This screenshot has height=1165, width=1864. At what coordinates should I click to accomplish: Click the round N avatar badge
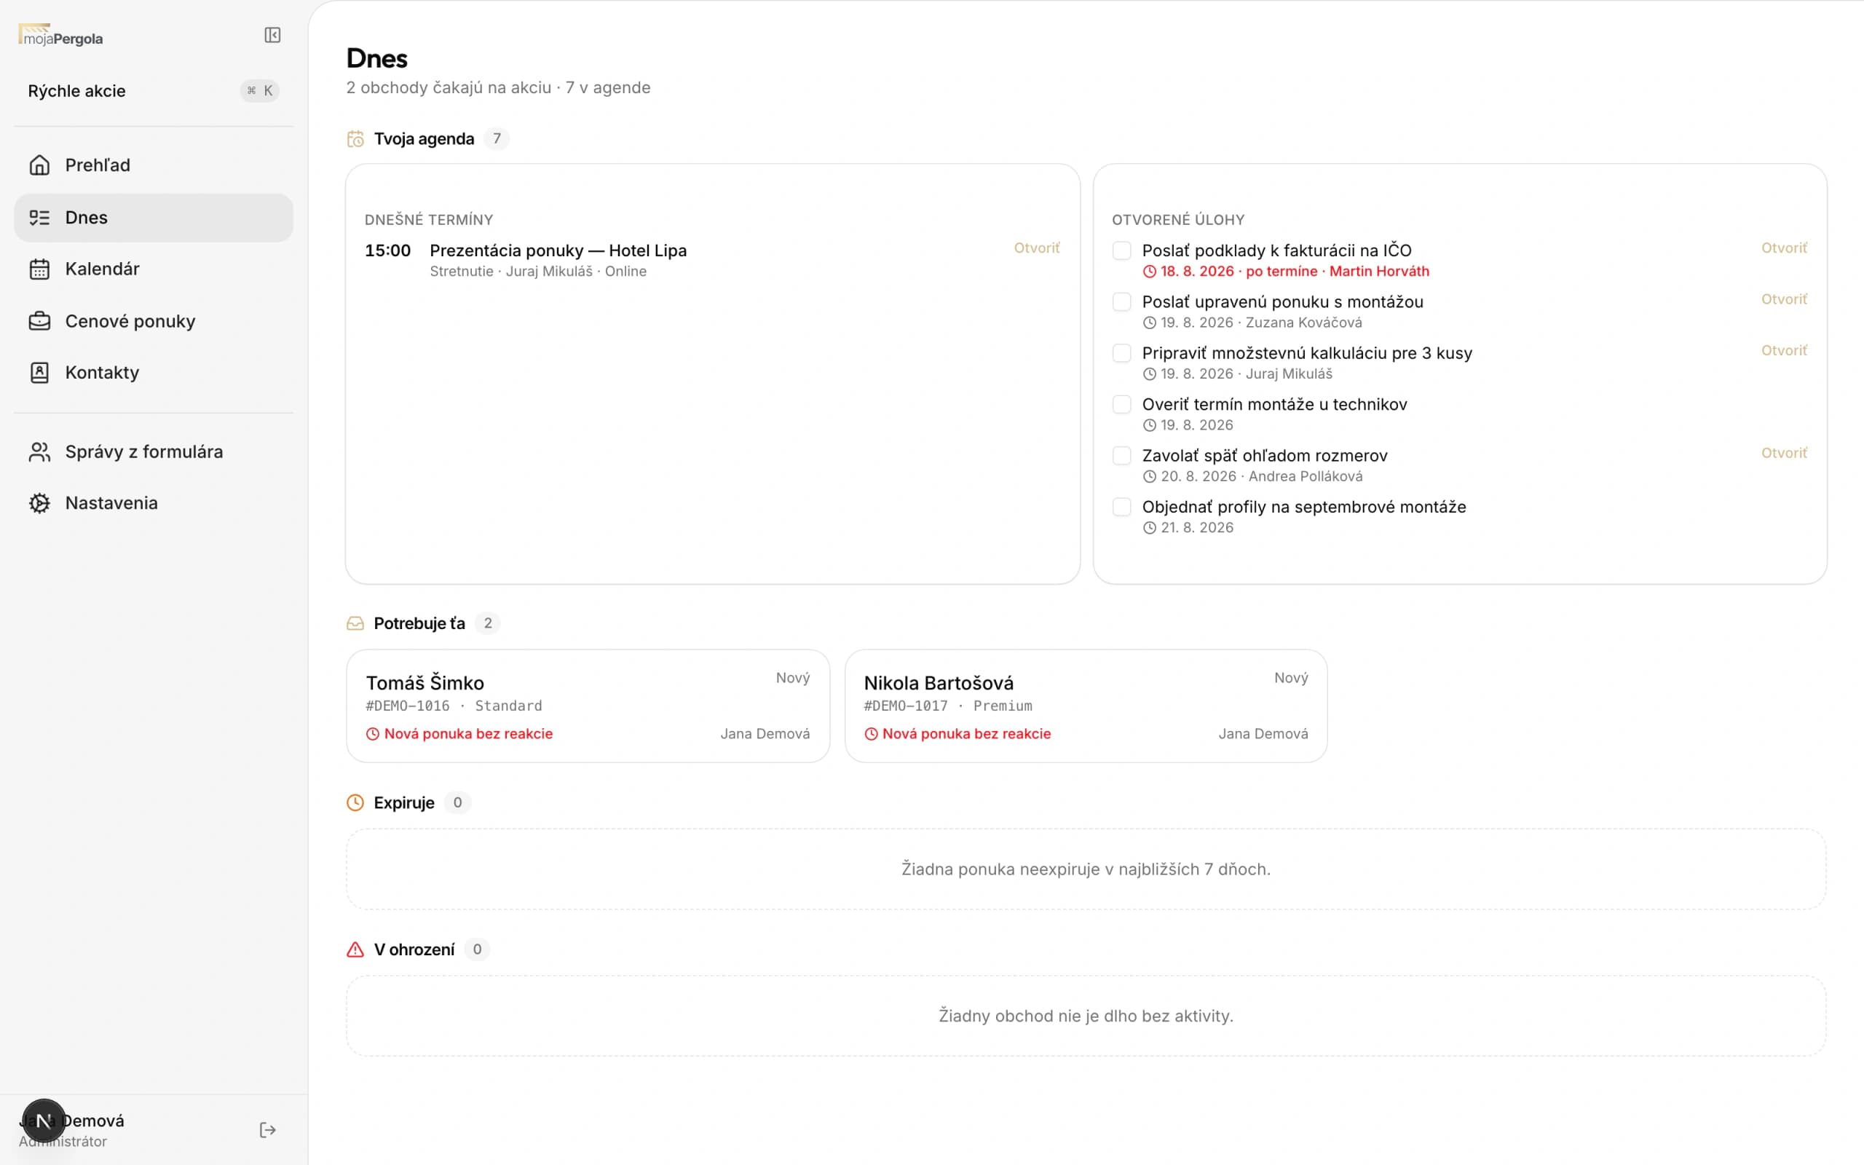click(44, 1121)
